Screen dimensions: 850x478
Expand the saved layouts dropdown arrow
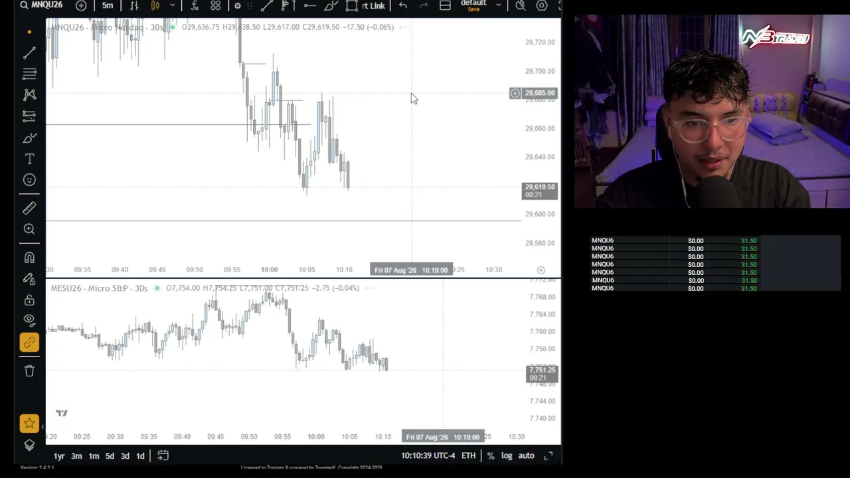[x=498, y=5]
